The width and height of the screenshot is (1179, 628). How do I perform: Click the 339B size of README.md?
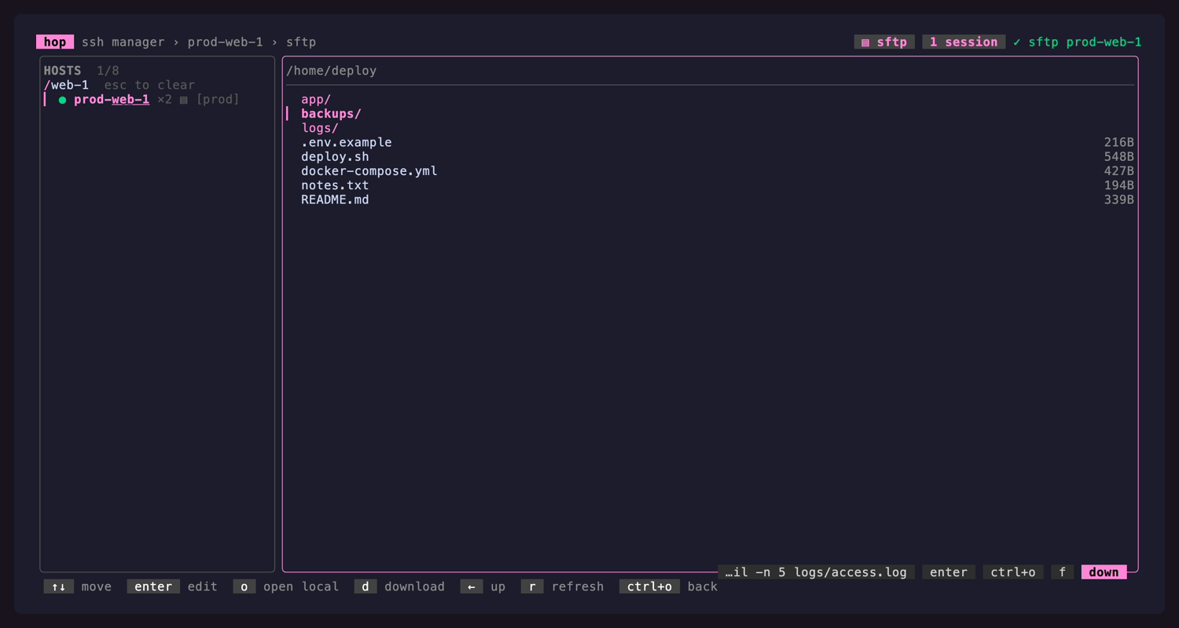[1119, 199]
